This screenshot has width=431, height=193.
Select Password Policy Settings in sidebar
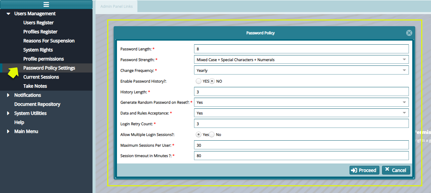pyautogui.click(x=49, y=68)
